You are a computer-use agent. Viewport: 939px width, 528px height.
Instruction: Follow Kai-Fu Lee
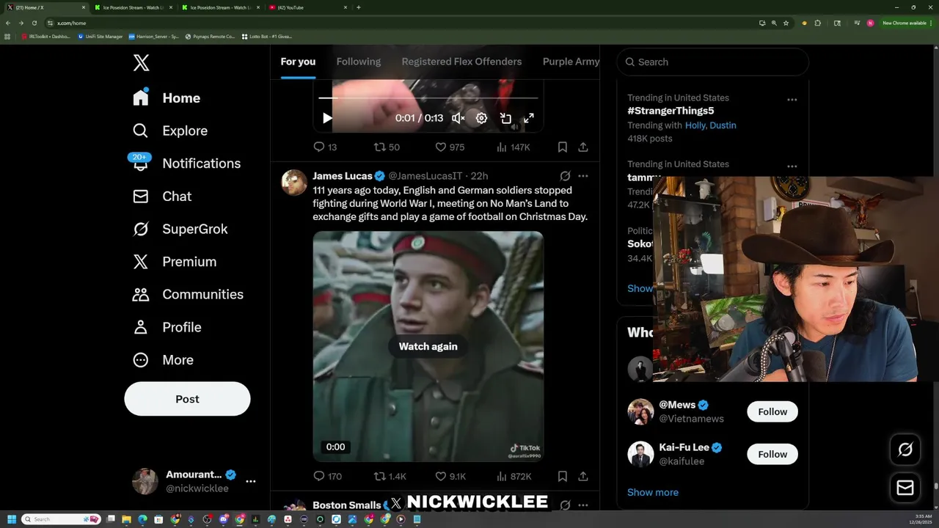[x=772, y=454]
